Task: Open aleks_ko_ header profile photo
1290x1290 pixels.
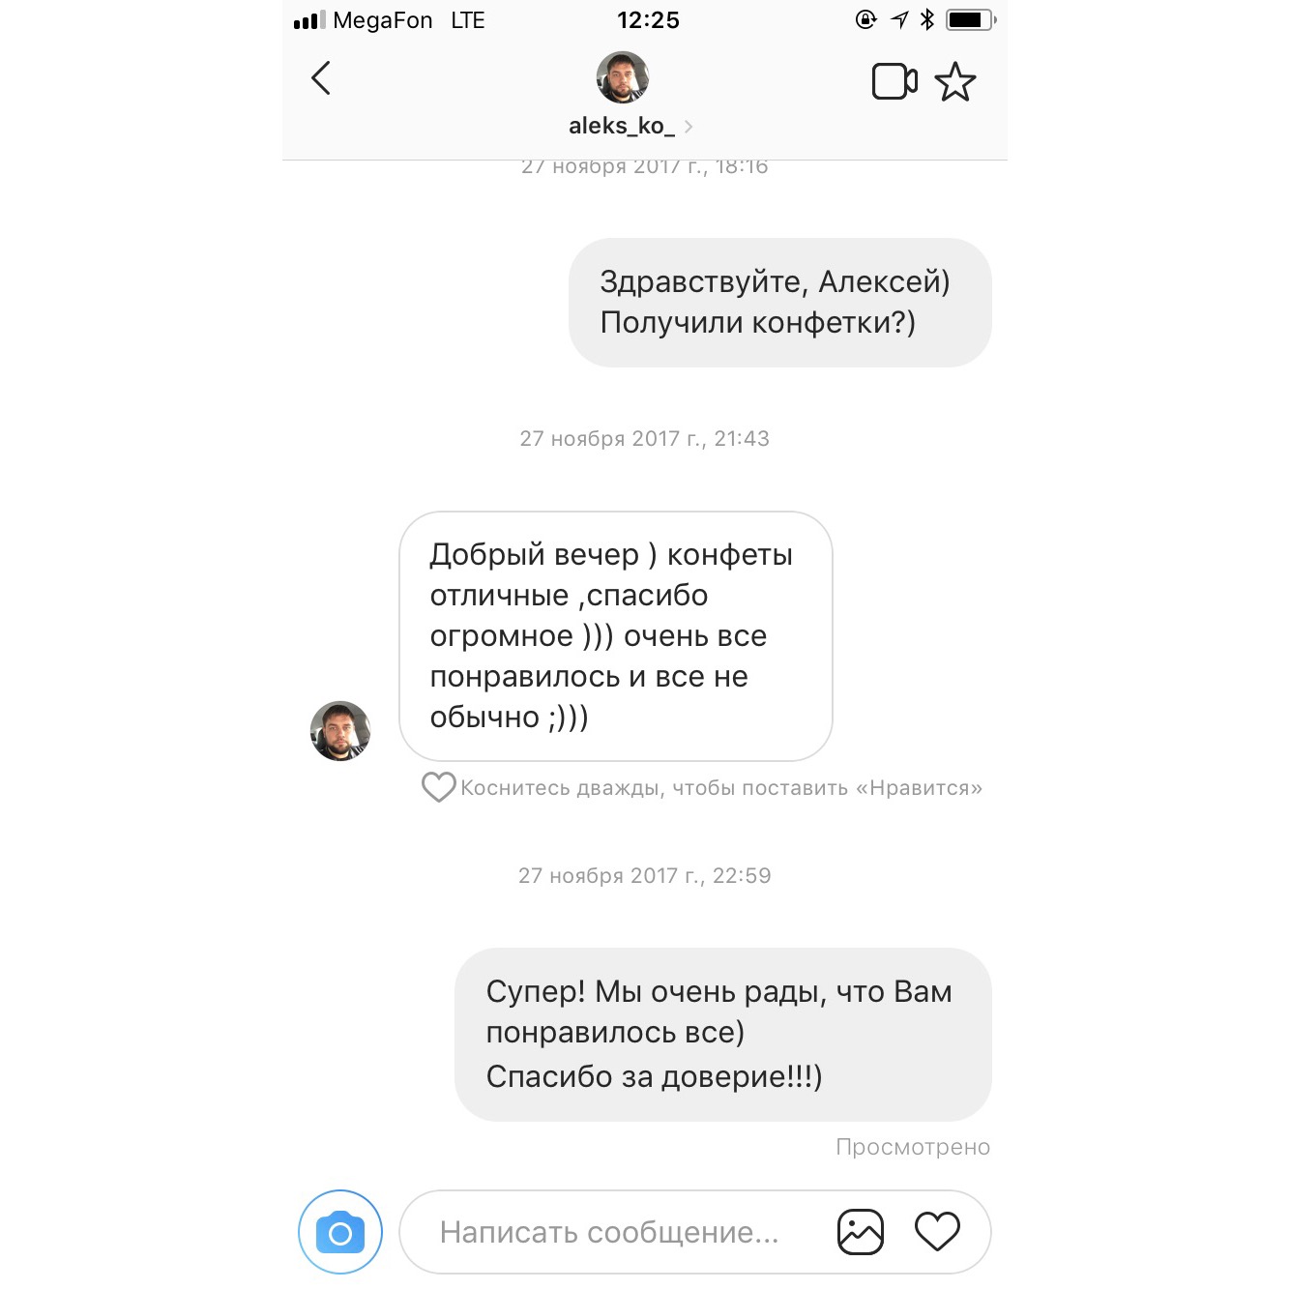Action: click(x=623, y=77)
